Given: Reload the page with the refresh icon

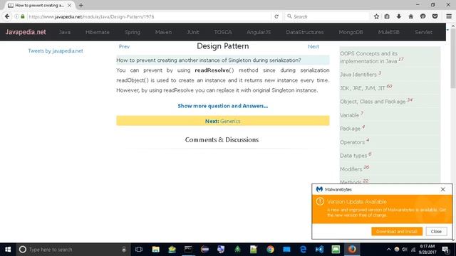Looking at the screenshot, I should (x=276, y=16).
